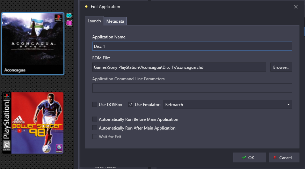Open the Retroarch emulator dropdown
Image resolution: width=305 pixels, height=169 pixels.
click(x=227, y=105)
